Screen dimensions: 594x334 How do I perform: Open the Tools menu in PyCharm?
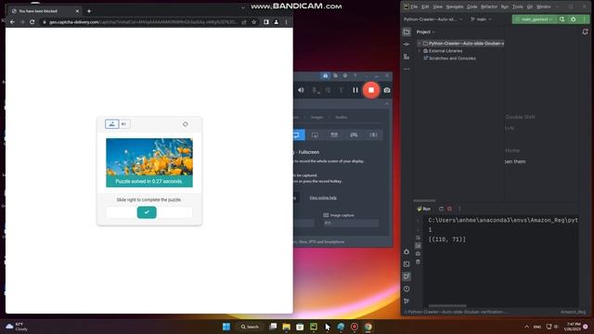point(518,6)
